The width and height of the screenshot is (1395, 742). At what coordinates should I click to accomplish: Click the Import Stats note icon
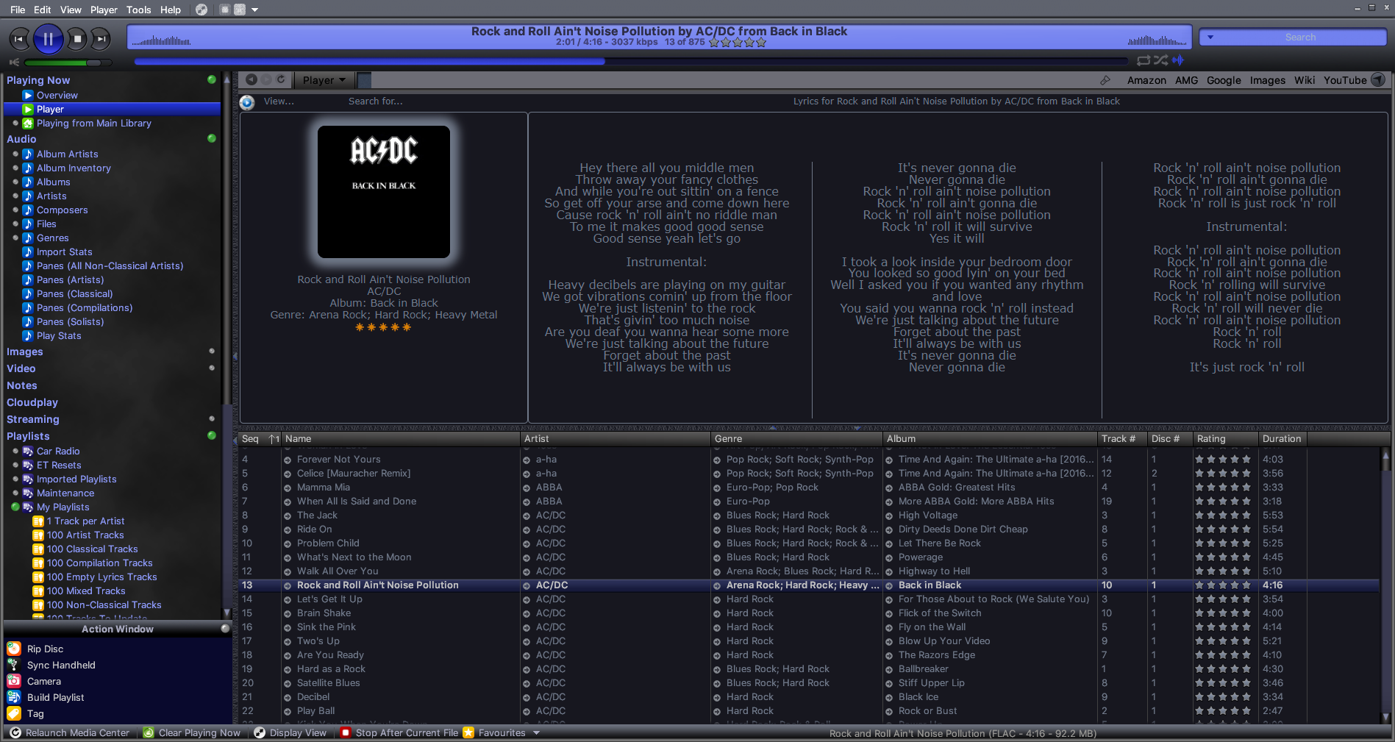click(28, 252)
